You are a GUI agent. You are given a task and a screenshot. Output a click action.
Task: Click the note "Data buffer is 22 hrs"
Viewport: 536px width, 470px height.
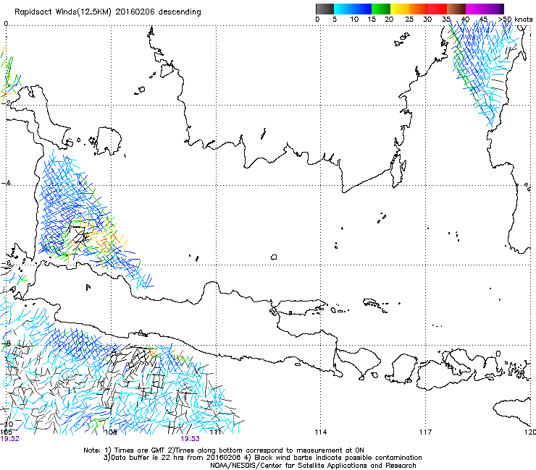click(149, 458)
